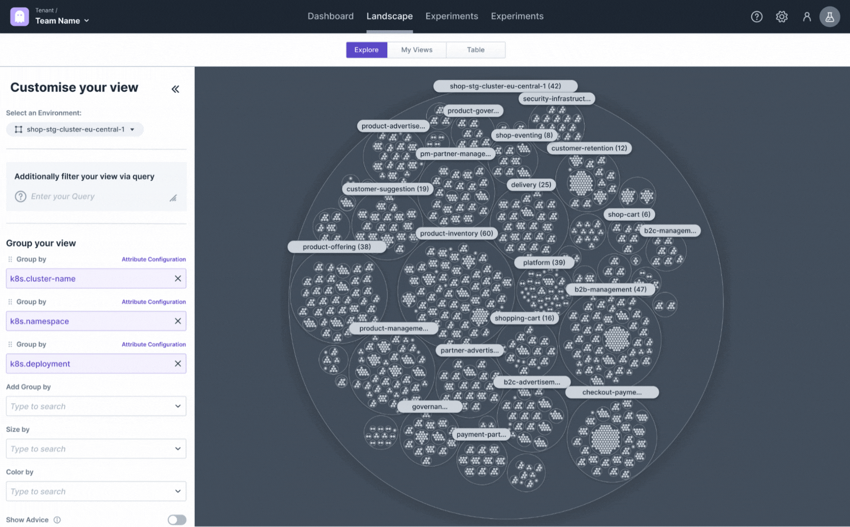Click the ghost app logo icon

click(19, 17)
